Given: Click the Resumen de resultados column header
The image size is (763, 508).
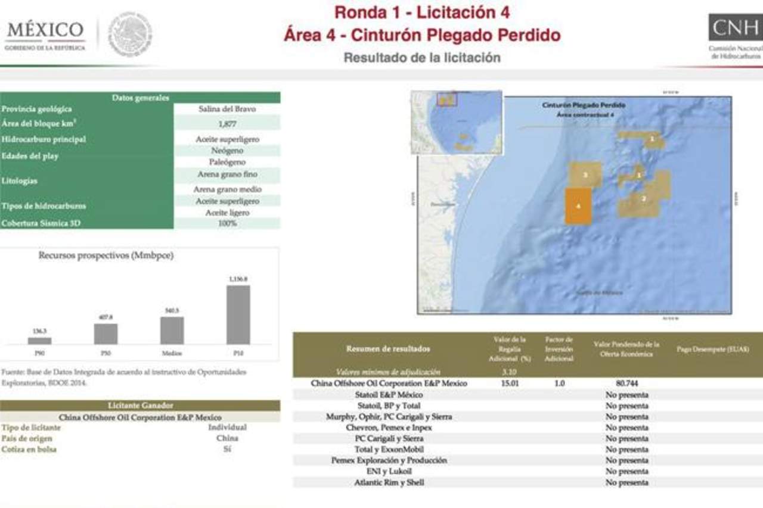Looking at the screenshot, I should click(387, 349).
